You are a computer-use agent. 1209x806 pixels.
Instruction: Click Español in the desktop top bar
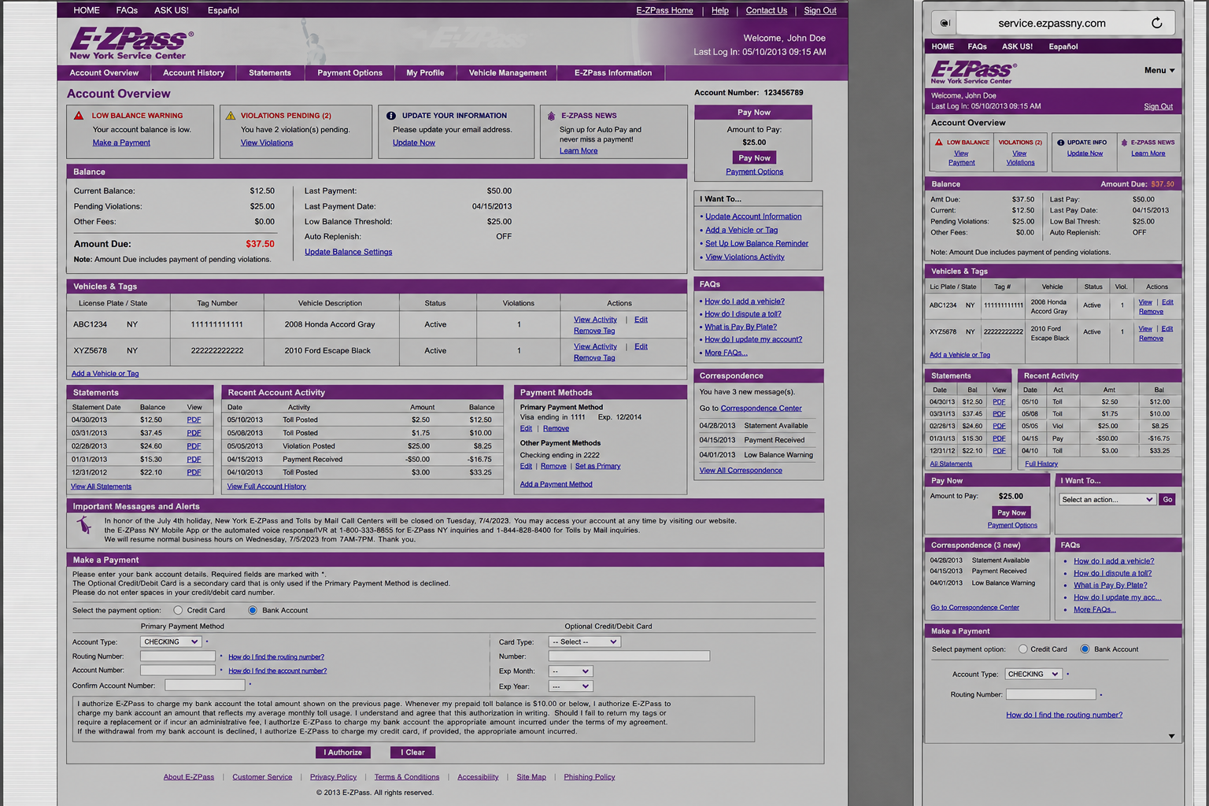tap(224, 10)
